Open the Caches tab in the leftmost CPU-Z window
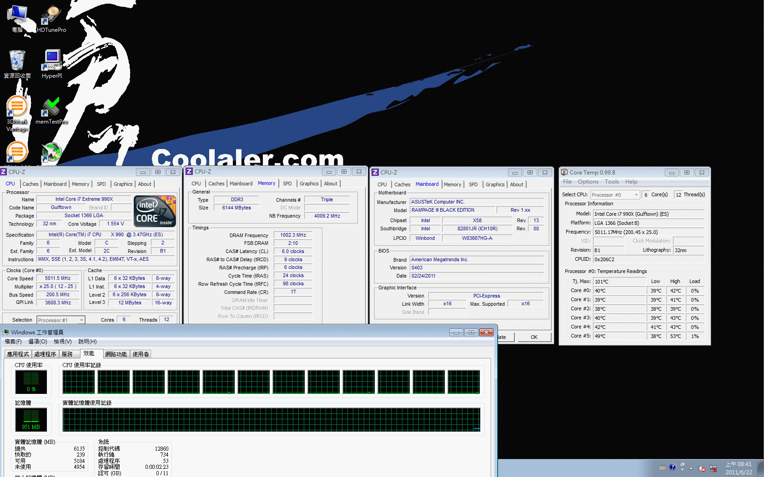Viewport: 764px width, 477px height. tap(30, 184)
